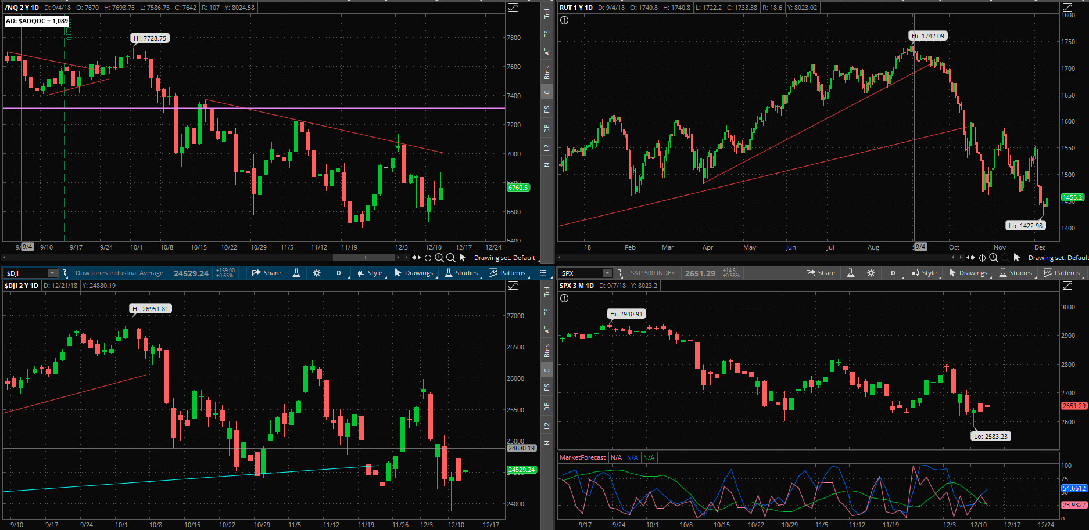This screenshot has height=530, width=1089.
Task: Zoom in on the RUT chart
Action: pos(994,258)
